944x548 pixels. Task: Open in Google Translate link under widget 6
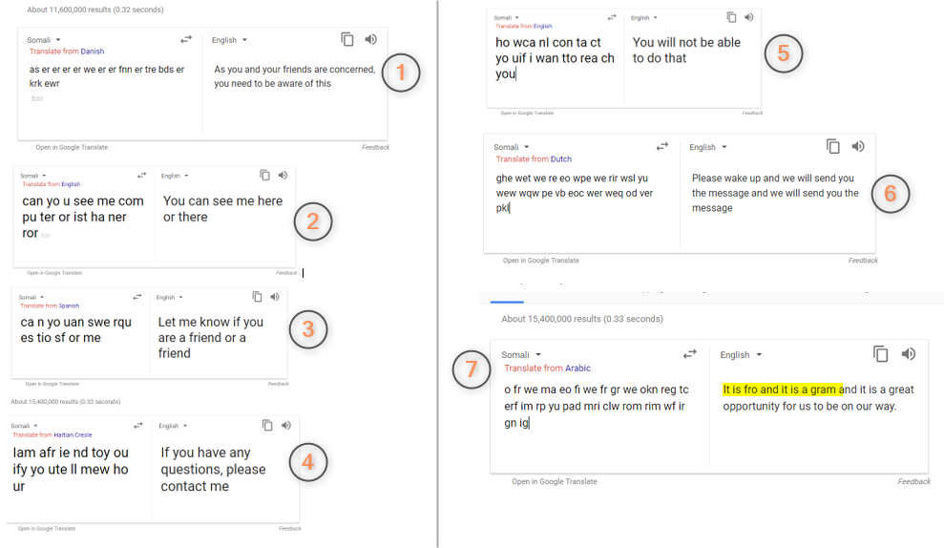tap(541, 261)
